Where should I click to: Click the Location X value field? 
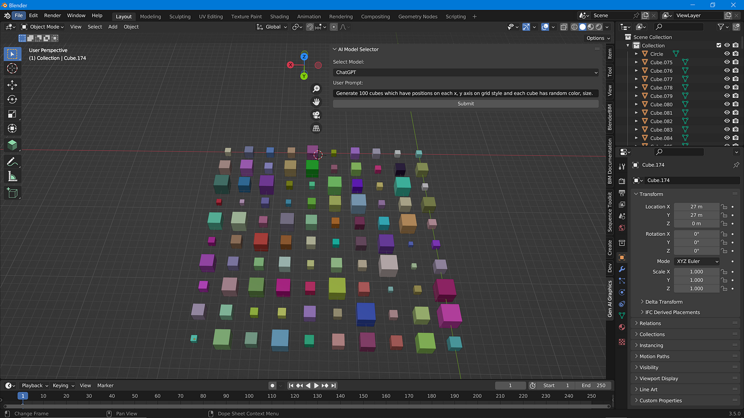(x=696, y=207)
